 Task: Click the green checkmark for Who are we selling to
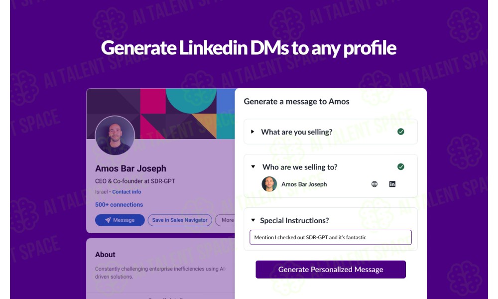(401, 167)
